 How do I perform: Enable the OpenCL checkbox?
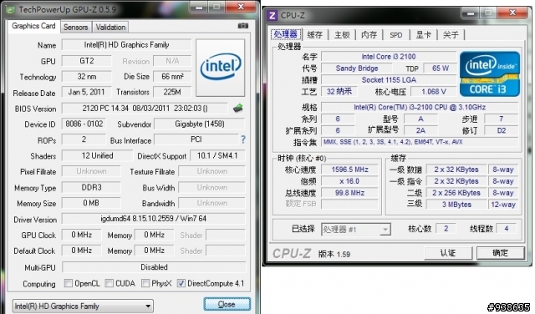pos(69,283)
